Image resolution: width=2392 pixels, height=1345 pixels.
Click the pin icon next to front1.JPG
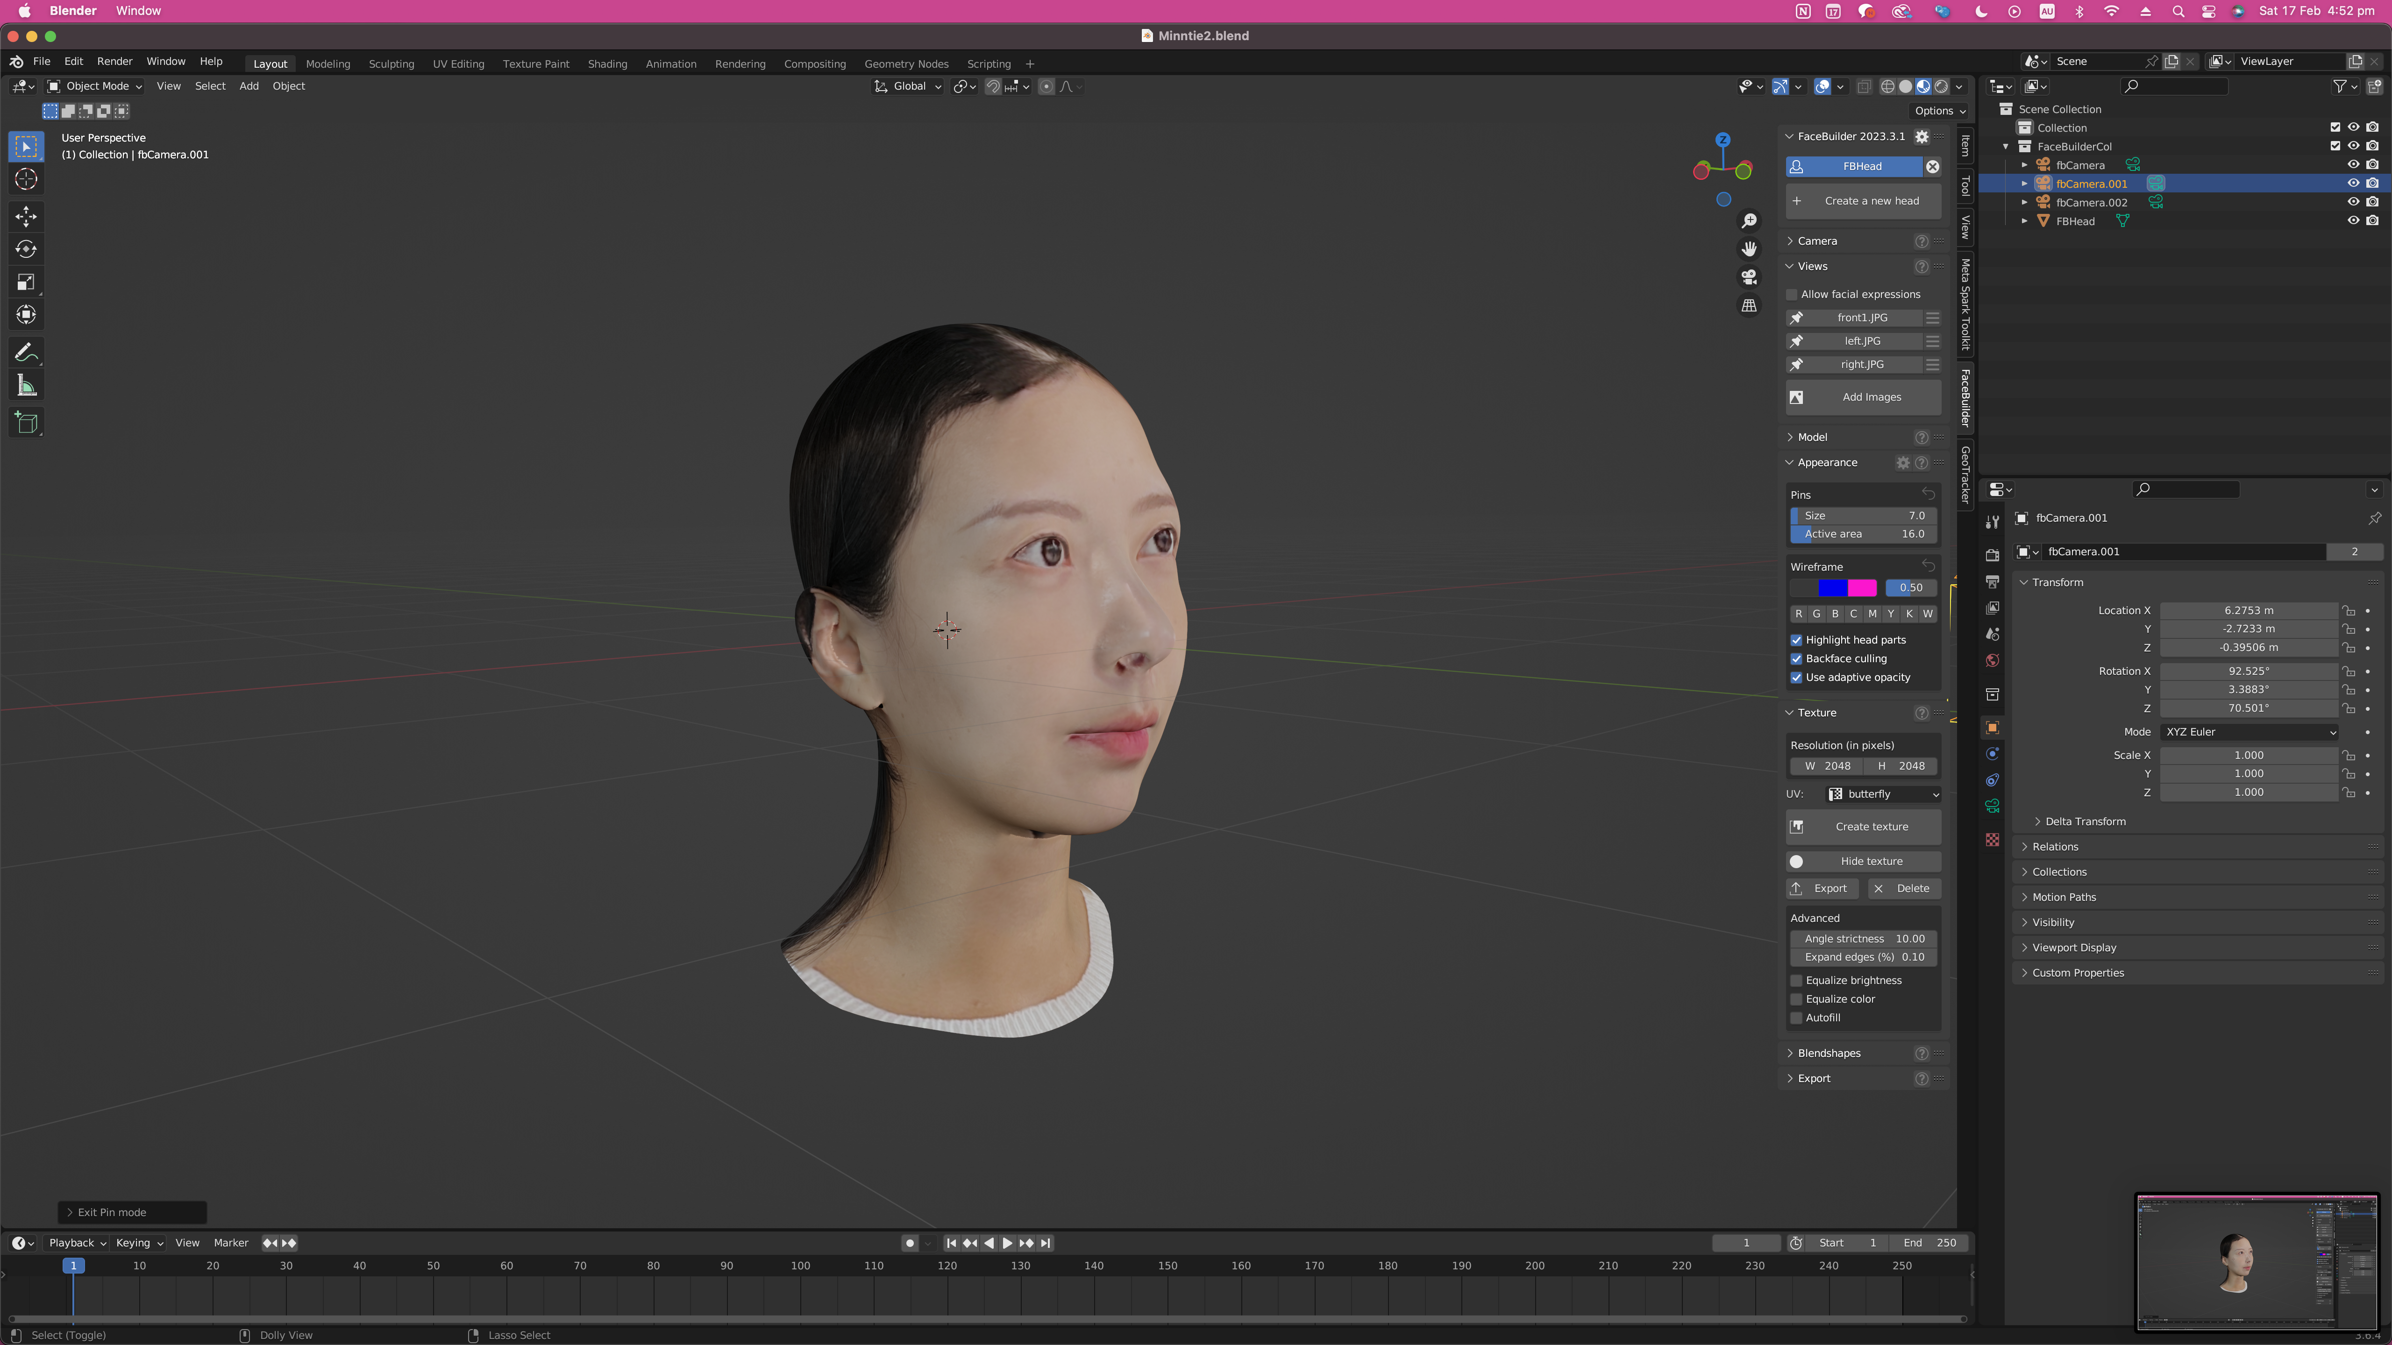[1797, 318]
